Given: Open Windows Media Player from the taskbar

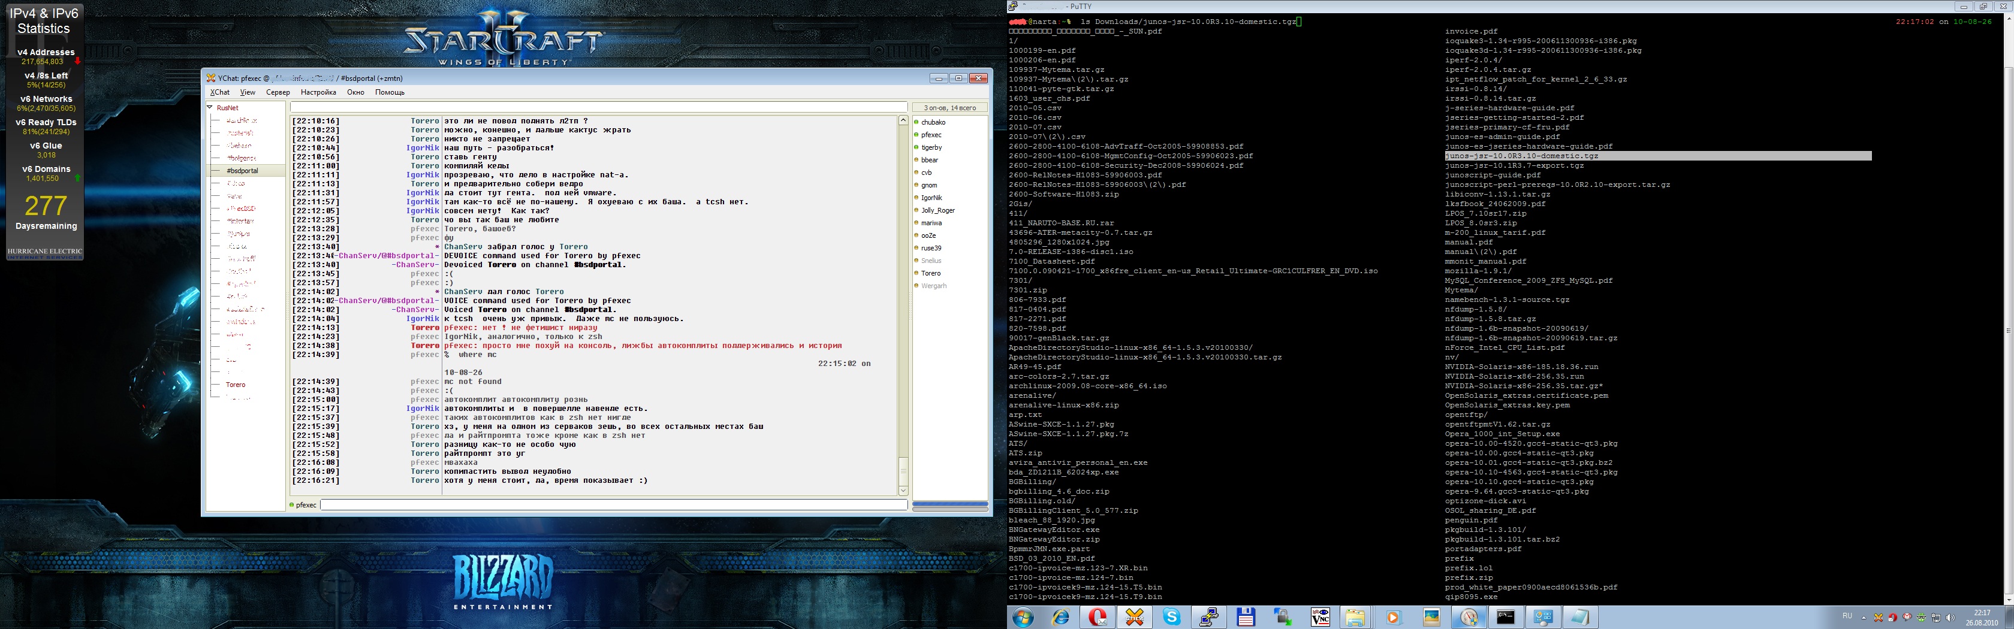Looking at the screenshot, I should pos(1392,617).
